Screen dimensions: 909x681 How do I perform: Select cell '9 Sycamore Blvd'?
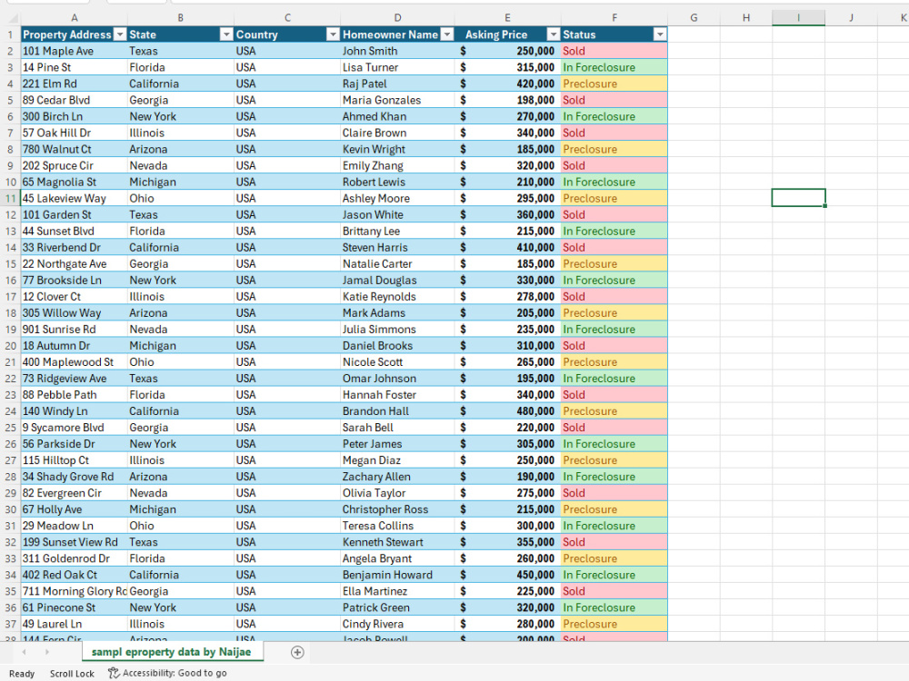coord(75,428)
